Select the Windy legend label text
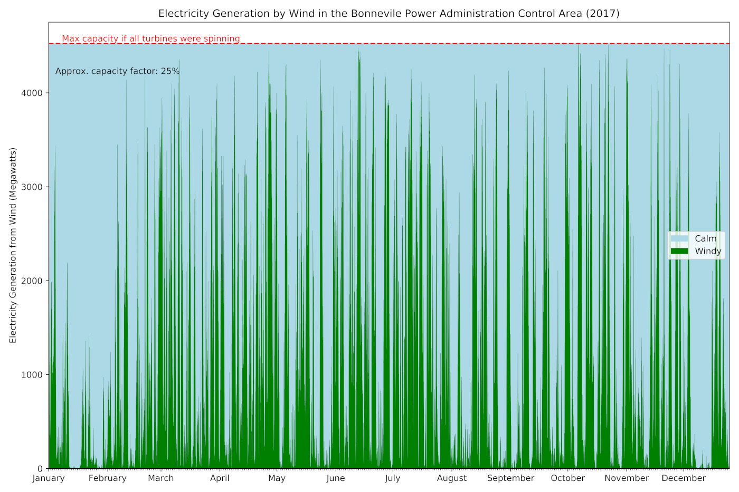Viewport: 739px width, 492px height. [x=708, y=252]
